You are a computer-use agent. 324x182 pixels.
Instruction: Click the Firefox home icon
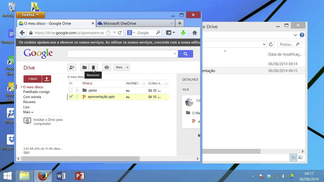195,33
